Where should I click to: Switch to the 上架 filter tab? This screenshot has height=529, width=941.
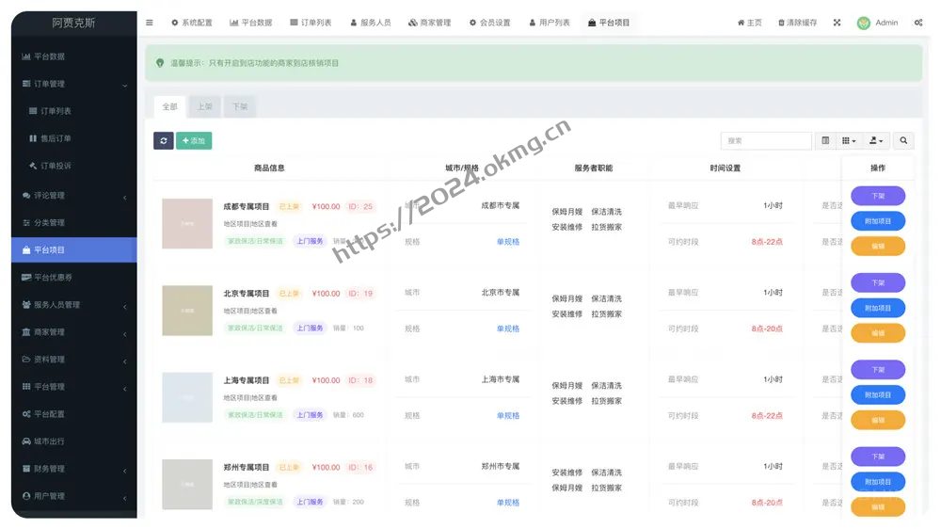coord(204,106)
